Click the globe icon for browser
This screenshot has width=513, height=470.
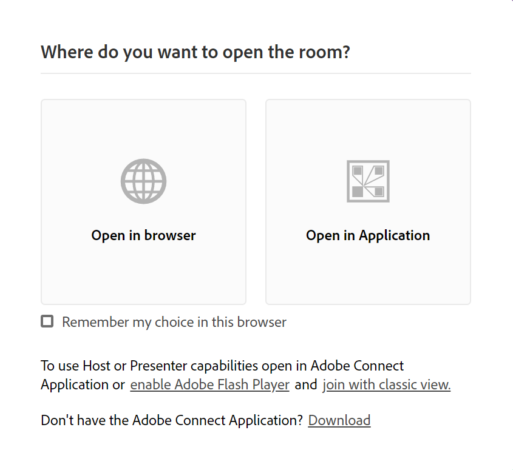(x=143, y=181)
